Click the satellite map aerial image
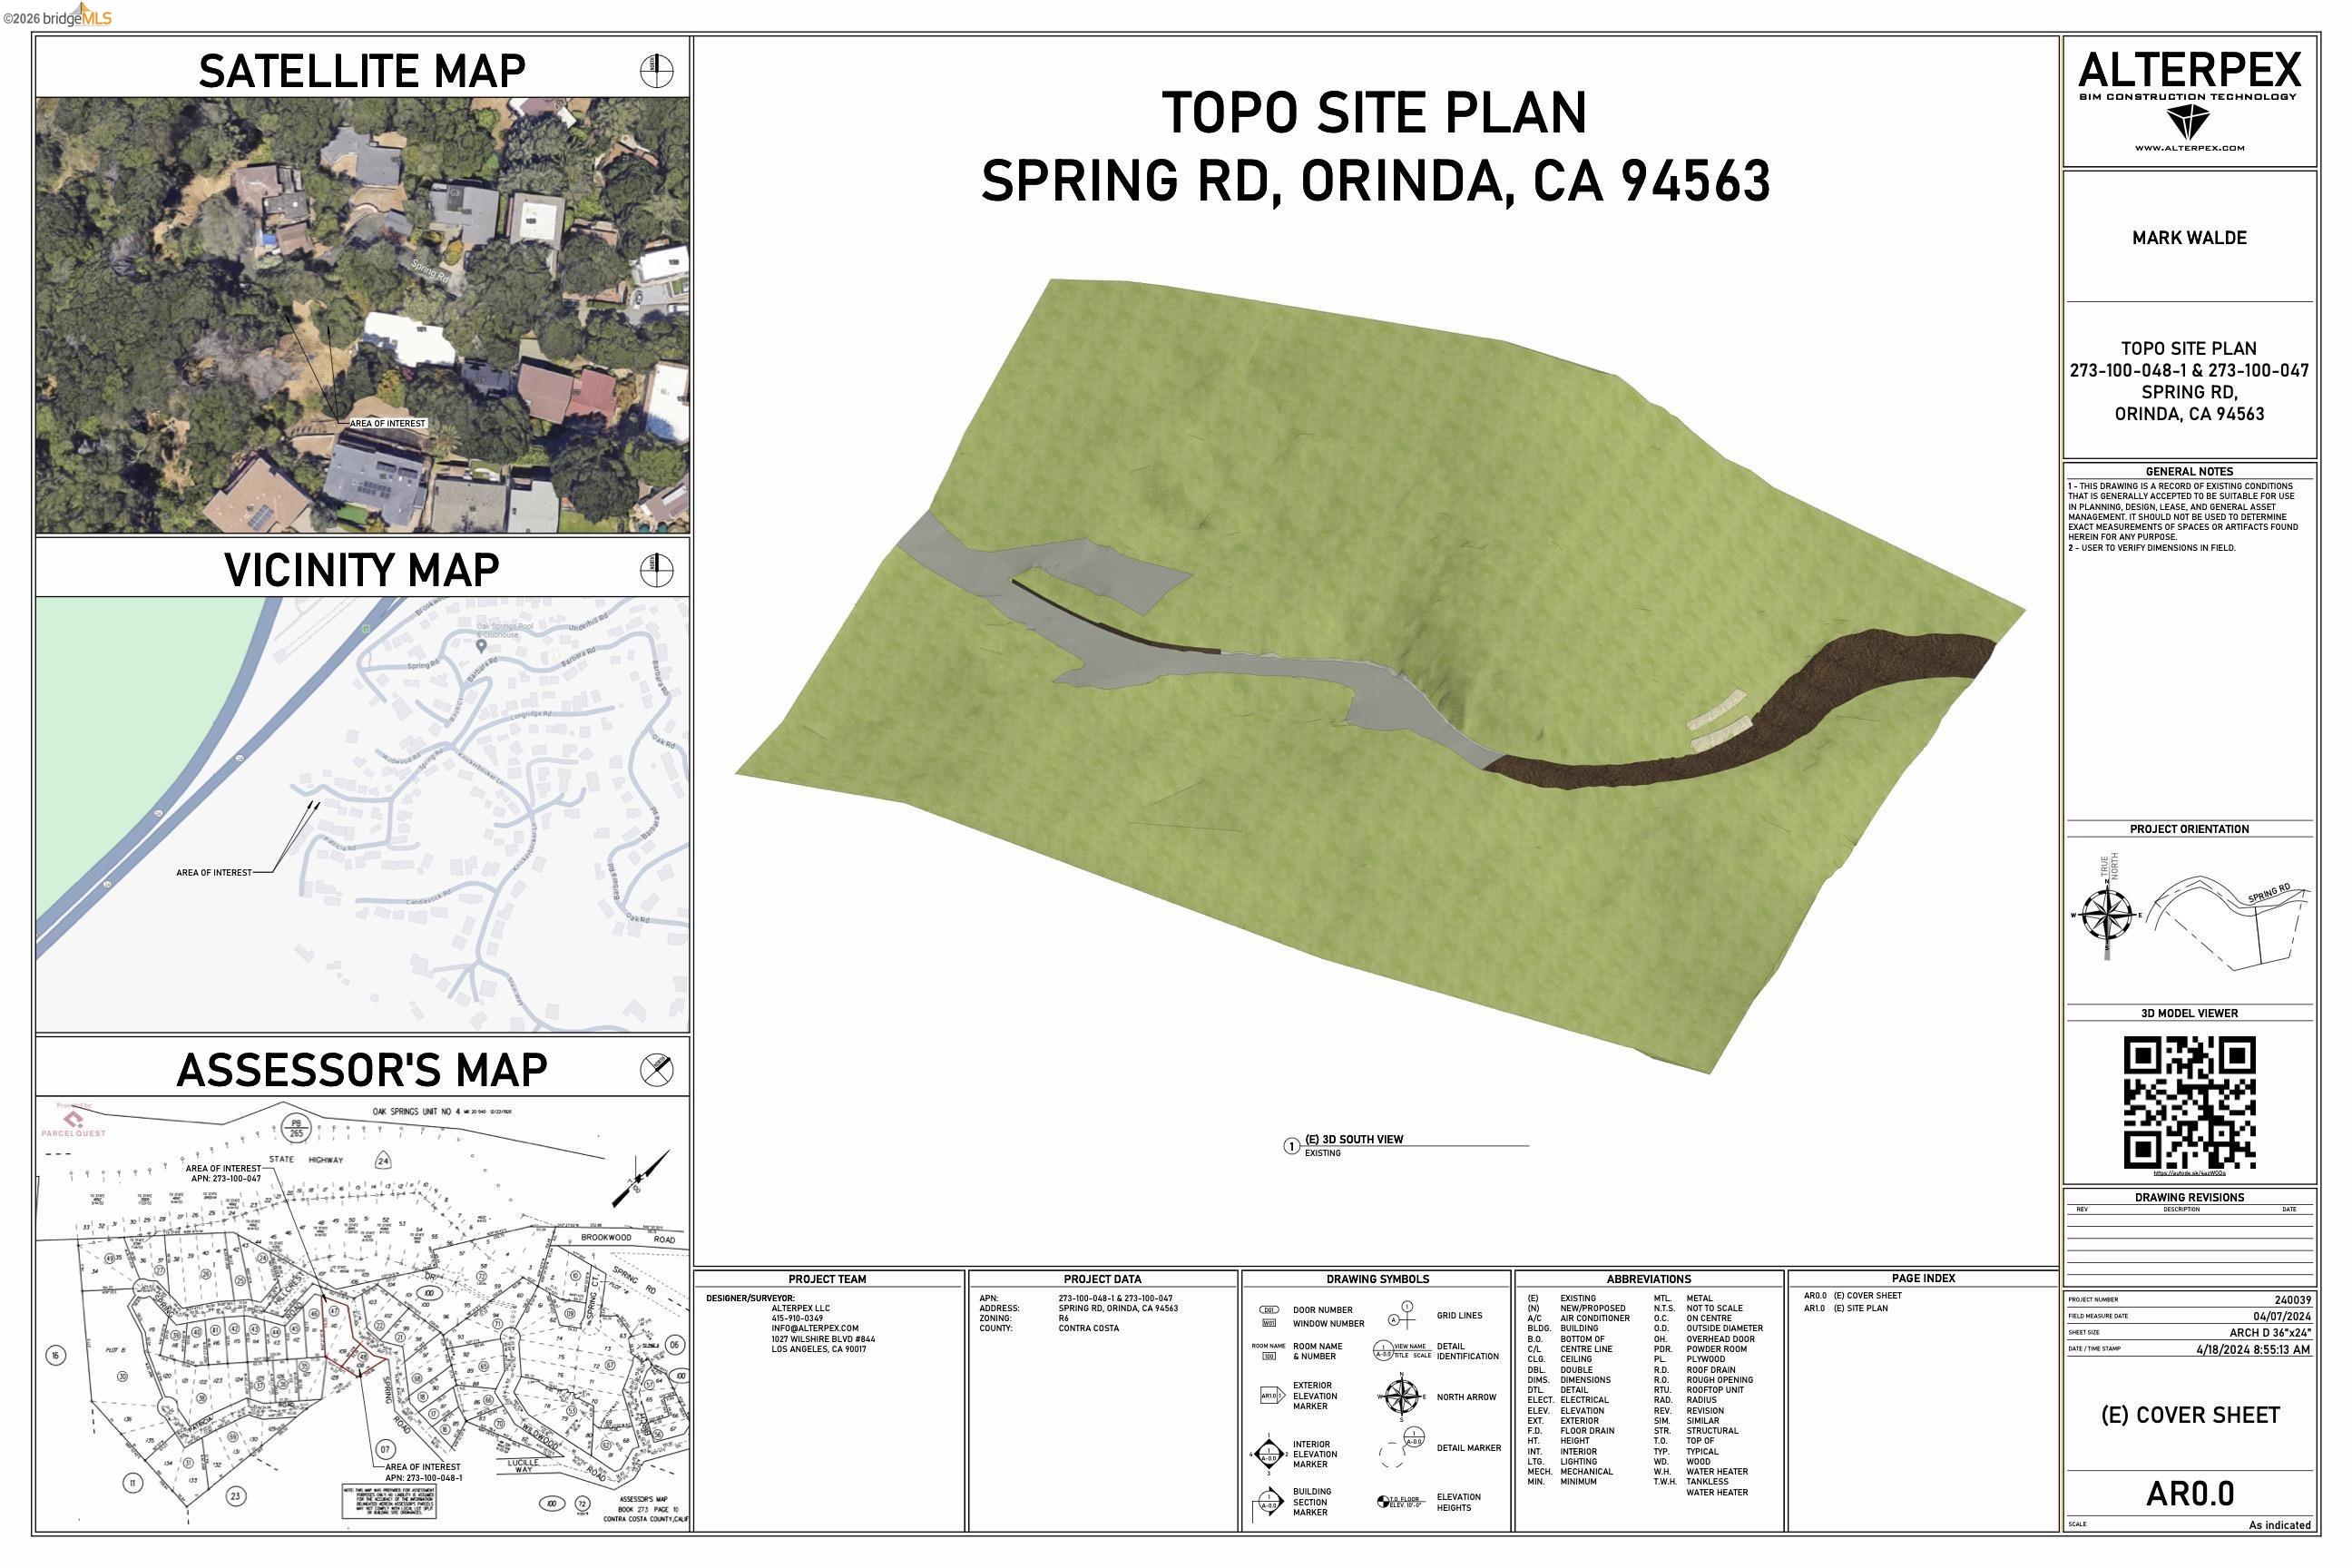The width and height of the screenshot is (2352, 1568). click(362, 315)
